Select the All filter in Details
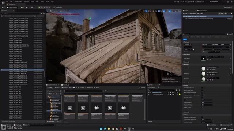Viewport: 234px width, 131px height. [x=185, y=39]
